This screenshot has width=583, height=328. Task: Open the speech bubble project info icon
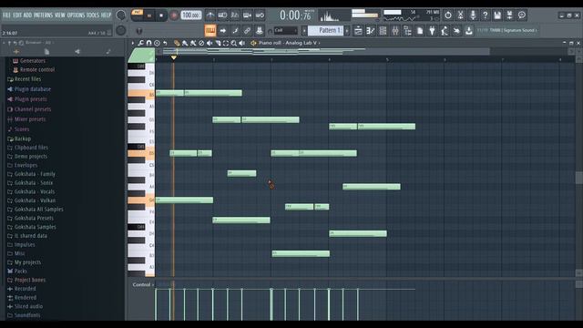522,15
